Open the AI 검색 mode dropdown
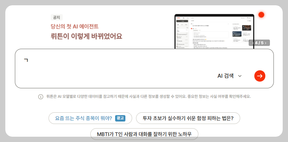Screen dimensions: 288x142 [x=230, y=76]
